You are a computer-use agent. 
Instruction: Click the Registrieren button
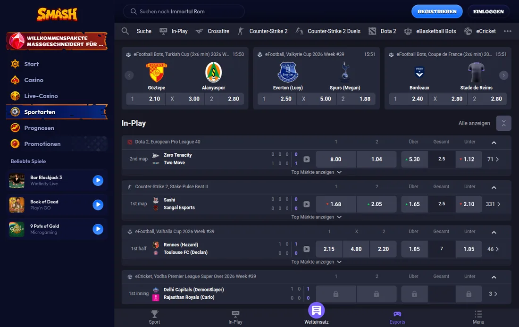[437, 12]
